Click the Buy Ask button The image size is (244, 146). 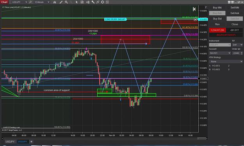coord(217,13)
